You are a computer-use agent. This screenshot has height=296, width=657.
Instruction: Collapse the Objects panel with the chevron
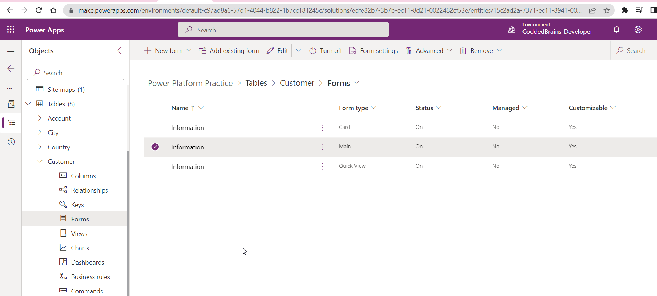pyautogui.click(x=119, y=50)
